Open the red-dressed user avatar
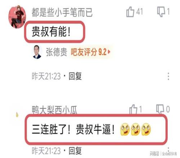Screen dimensions: 180x158 [x=17, y=17]
